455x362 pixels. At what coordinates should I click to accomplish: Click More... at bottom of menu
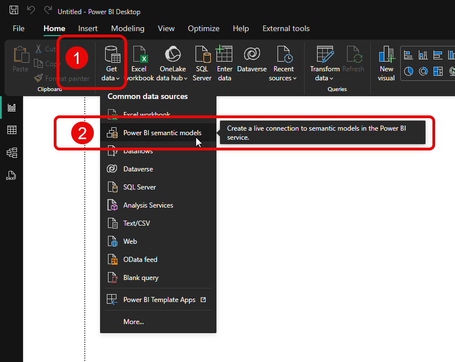point(158,322)
